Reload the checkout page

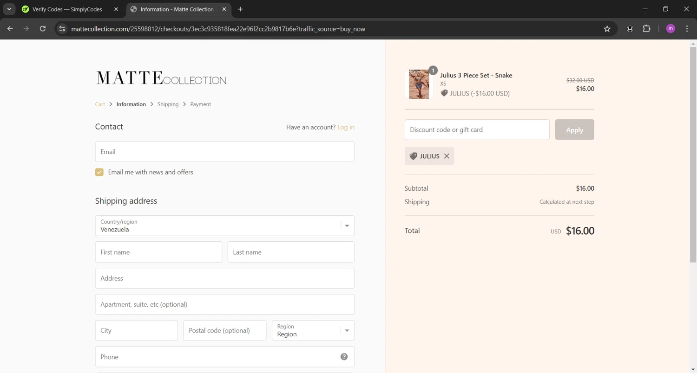pyautogui.click(x=43, y=29)
